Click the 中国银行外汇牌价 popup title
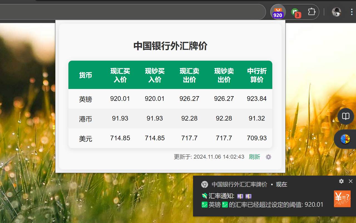 coord(170,46)
